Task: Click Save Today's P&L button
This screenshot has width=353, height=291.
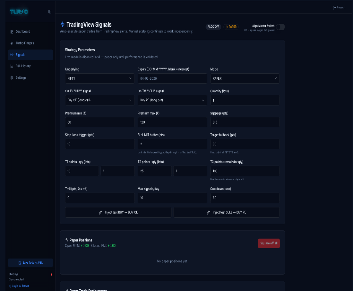Action: (30, 263)
